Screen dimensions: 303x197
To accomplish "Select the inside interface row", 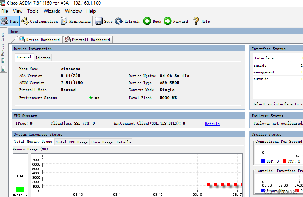I will click(278, 65).
